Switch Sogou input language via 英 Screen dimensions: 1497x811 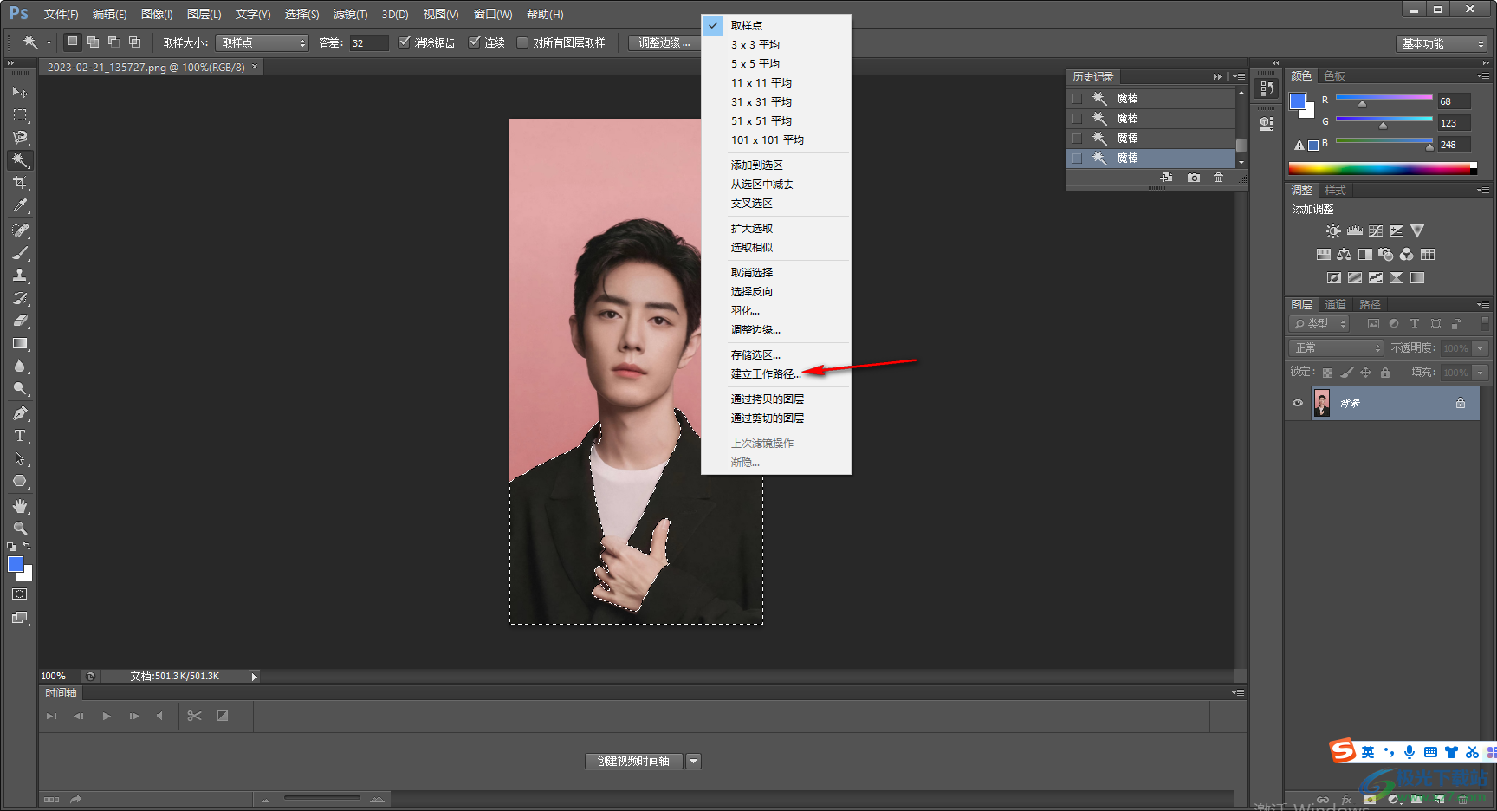click(1368, 752)
